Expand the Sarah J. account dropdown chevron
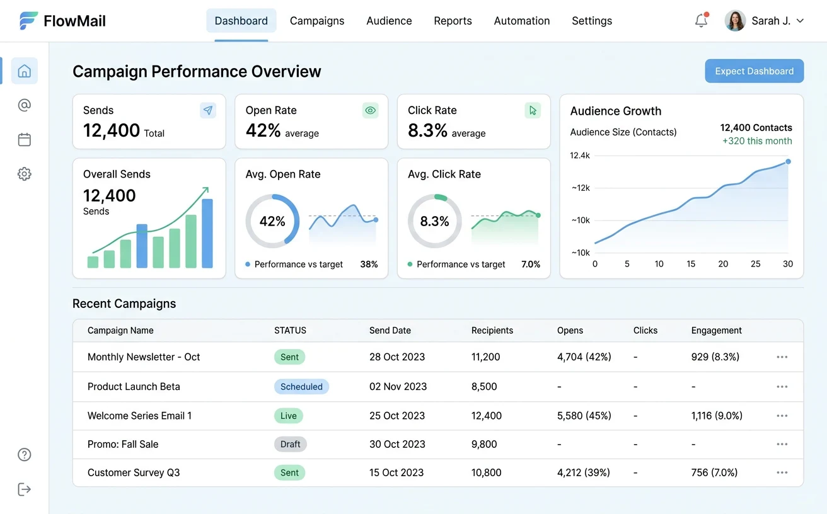This screenshot has width=827, height=514. [x=800, y=21]
